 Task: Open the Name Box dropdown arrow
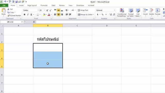22,22
